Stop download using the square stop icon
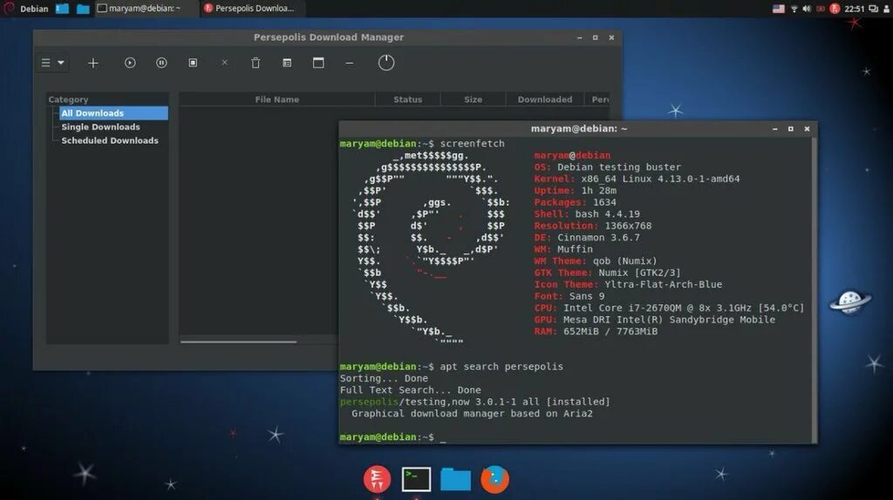Image resolution: width=893 pixels, height=500 pixels. [x=193, y=63]
